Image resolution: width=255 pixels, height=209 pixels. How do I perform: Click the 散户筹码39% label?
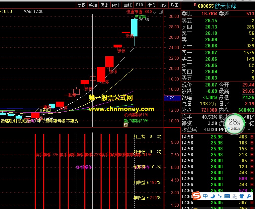tap(136, 121)
